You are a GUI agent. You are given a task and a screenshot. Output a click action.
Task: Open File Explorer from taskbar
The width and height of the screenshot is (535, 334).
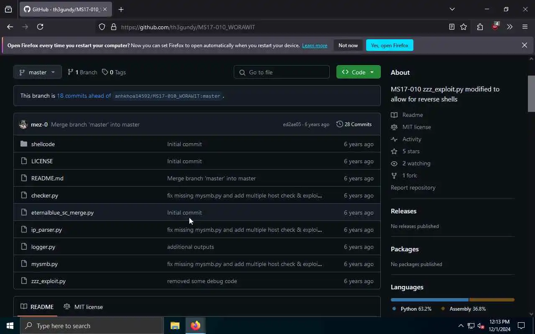click(x=175, y=326)
